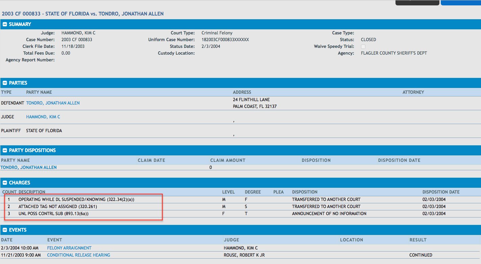Click the CONTINUED result in Events
Image resolution: width=481 pixels, height=264 pixels.
tap(420, 255)
